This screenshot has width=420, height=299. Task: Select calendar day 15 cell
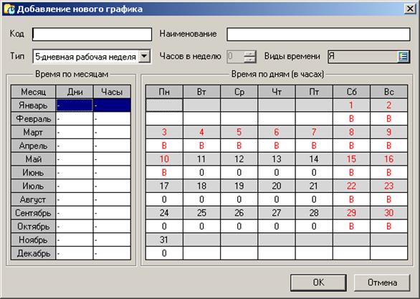point(351,159)
